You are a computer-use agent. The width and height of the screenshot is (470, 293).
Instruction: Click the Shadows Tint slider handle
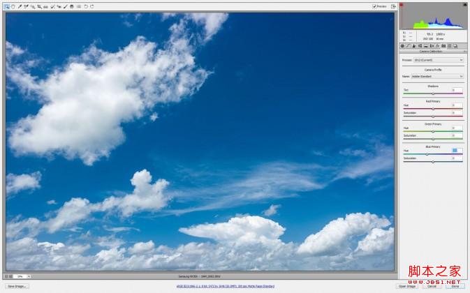[x=433, y=93]
